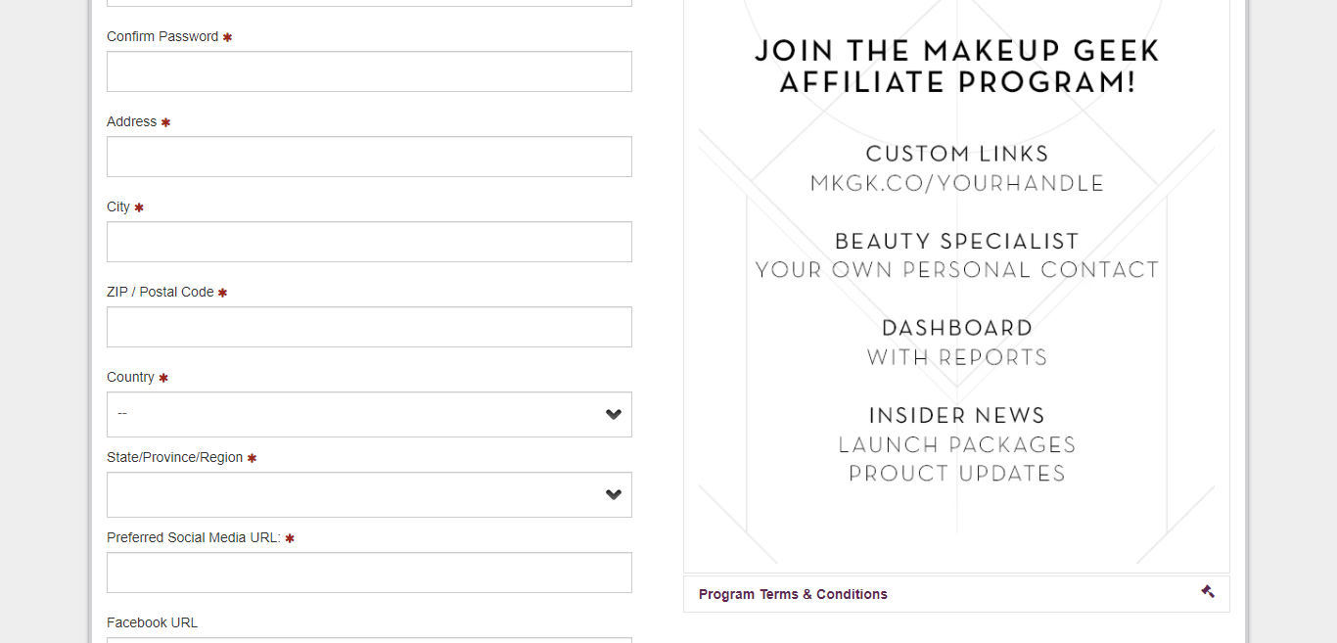Click the chevron arrow in Country field
Viewport: 1337px width, 643px height.
614,414
